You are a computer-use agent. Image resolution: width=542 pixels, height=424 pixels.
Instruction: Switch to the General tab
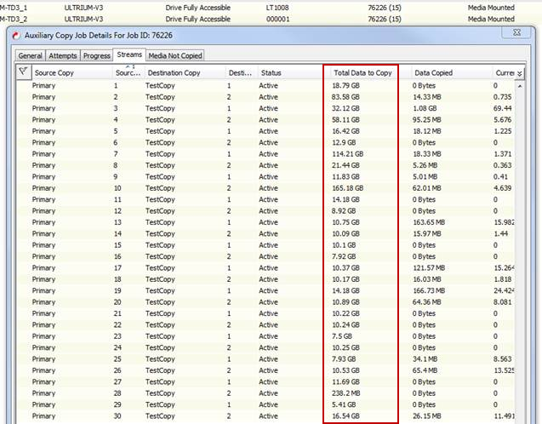tap(31, 55)
